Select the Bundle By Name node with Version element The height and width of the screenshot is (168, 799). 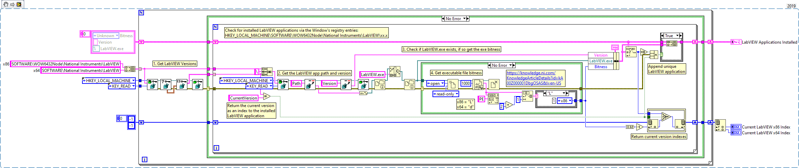pyautogui.click(x=603, y=61)
